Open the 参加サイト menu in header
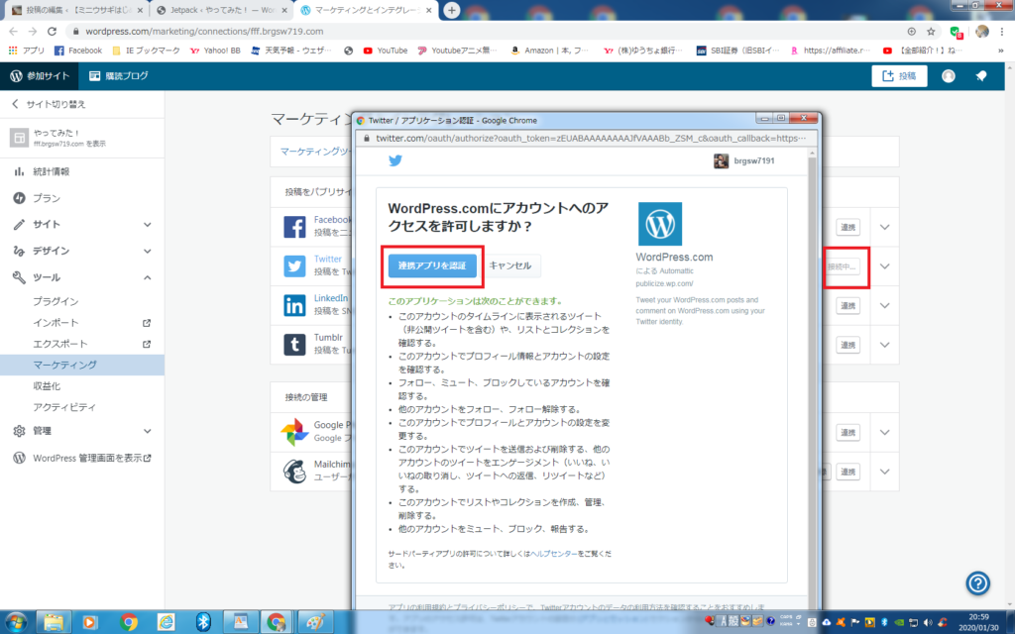The height and width of the screenshot is (634, 1015). 39,76
